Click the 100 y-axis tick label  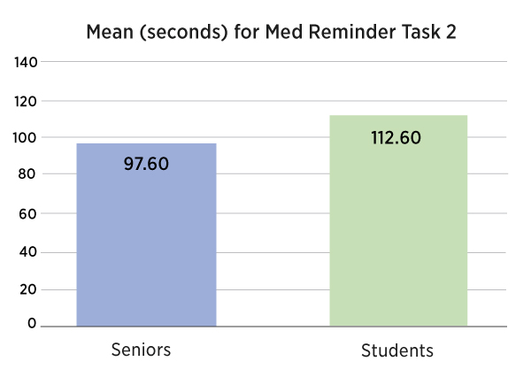click(x=25, y=138)
